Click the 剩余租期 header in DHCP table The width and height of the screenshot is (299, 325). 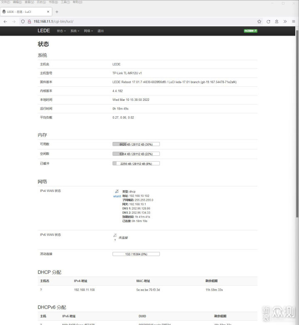(x=211, y=281)
